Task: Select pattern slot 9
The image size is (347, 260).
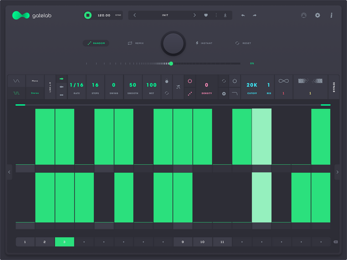Action: 183,241
